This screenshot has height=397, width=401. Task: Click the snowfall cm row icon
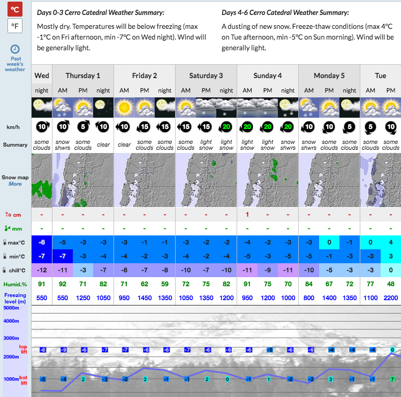point(8,215)
